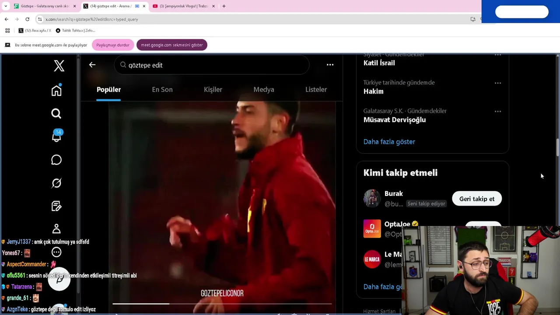Click Paylaşmayı durdur button
This screenshot has height=315, width=560.
point(113,45)
